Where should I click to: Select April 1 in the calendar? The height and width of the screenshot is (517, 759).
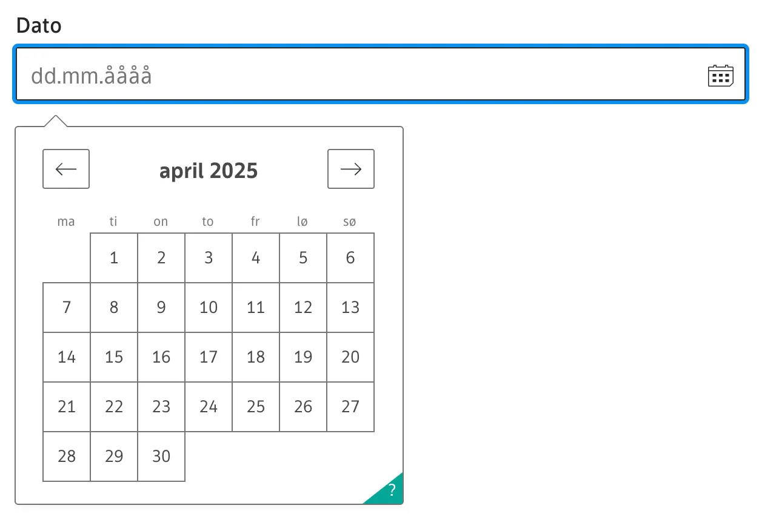pos(114,258)
